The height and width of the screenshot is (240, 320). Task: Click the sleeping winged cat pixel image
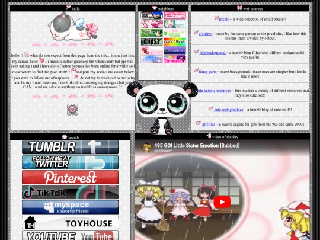coord(73,27)
